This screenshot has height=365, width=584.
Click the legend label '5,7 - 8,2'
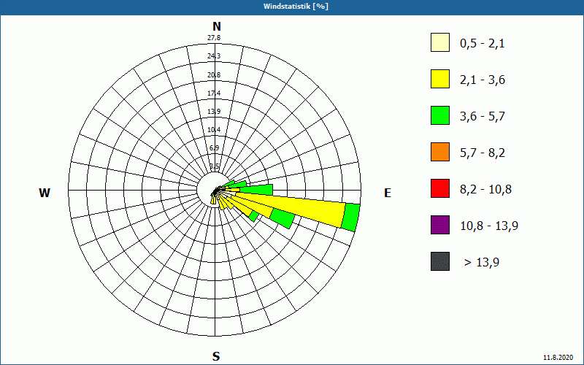(483, 153)
